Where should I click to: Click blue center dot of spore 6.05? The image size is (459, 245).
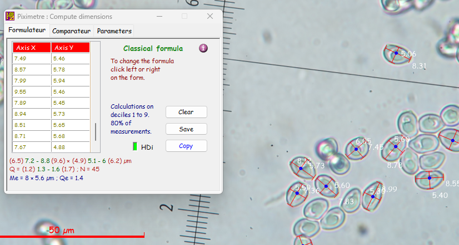[x=356, y=149]
